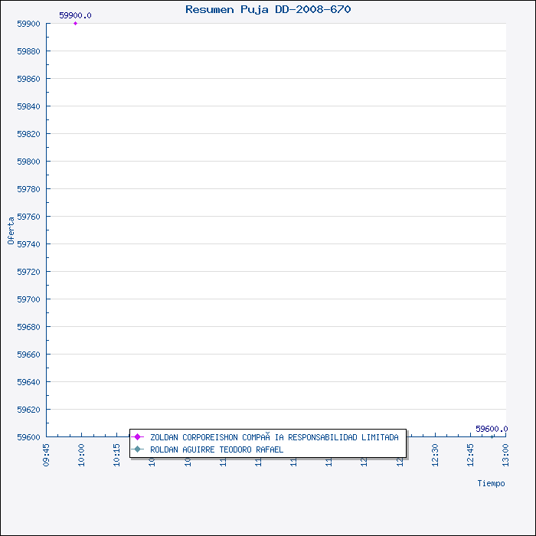Click the chart title Resumen Puja DD-2008-670

tap(268, 9)
